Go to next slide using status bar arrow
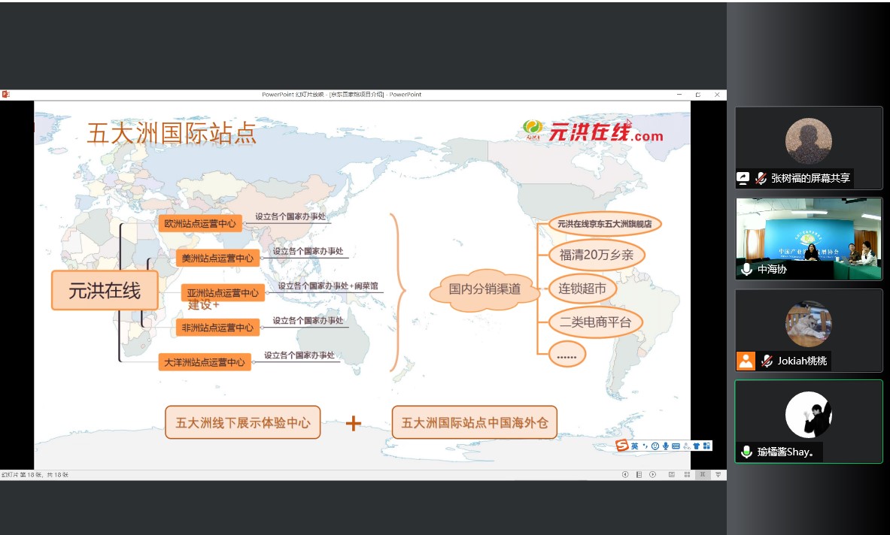This screenshot has height=535, width=890. click(x=653, y=474)
